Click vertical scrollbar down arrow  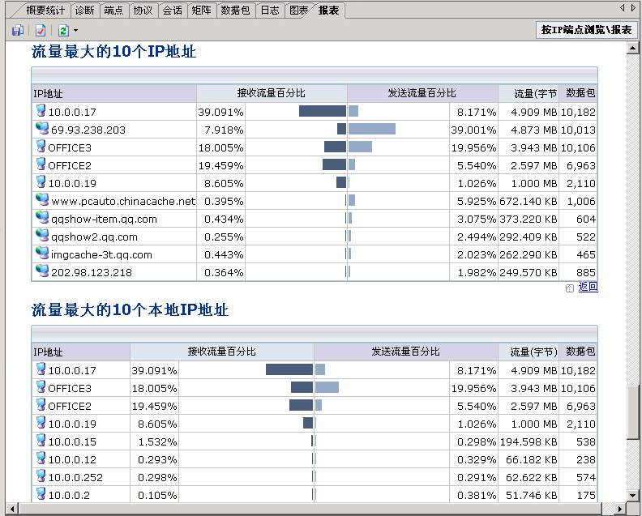click(x=632, y=496)
